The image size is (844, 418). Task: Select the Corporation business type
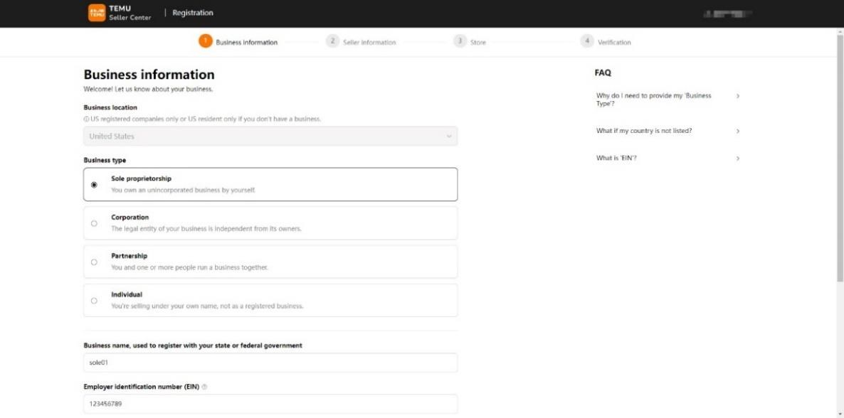coord(94,223)
